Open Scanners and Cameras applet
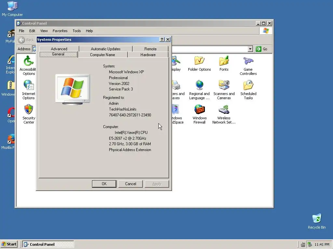The width and height of the screenshot is (333, 249). (224, 90)
